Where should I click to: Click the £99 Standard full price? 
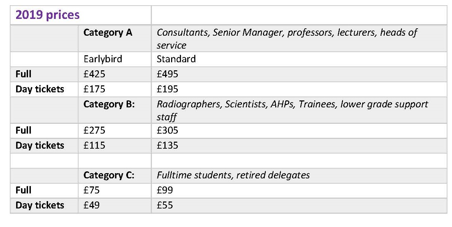(165, 190)
